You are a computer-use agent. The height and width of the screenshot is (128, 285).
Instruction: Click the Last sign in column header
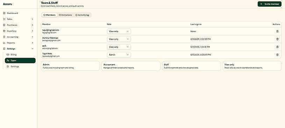coord(196,24)
